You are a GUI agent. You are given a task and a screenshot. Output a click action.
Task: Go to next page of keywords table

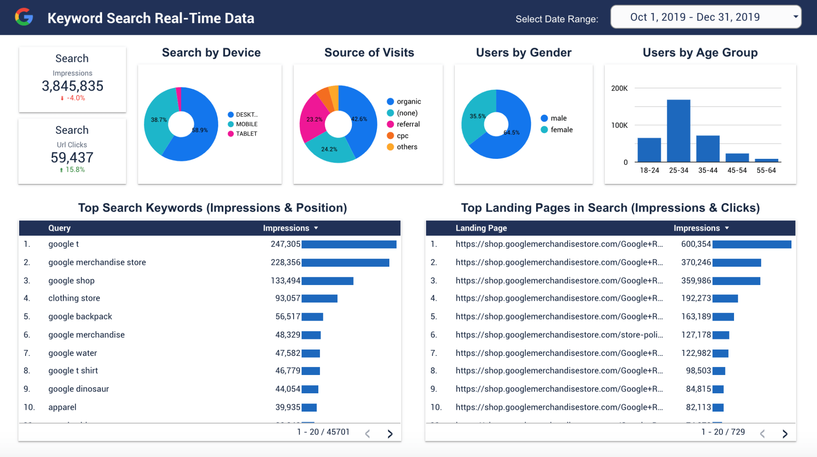[390, 434]
